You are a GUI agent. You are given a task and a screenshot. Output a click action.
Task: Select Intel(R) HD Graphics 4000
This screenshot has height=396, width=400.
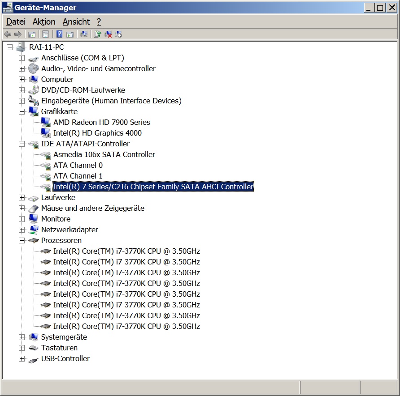(x=97, y=133)
